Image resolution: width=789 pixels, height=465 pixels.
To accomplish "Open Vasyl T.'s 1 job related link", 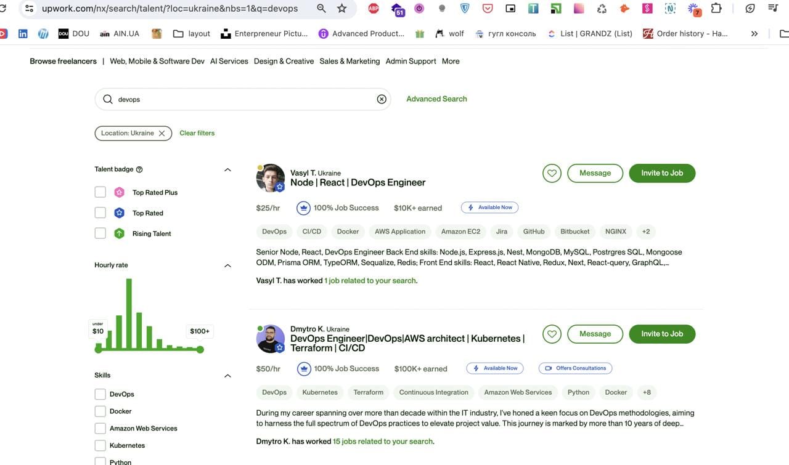I will 370,280.
